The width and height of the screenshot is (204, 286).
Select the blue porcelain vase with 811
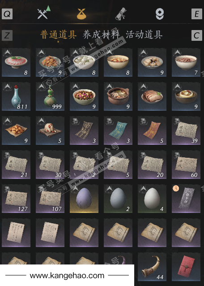(x=16, y=96)
